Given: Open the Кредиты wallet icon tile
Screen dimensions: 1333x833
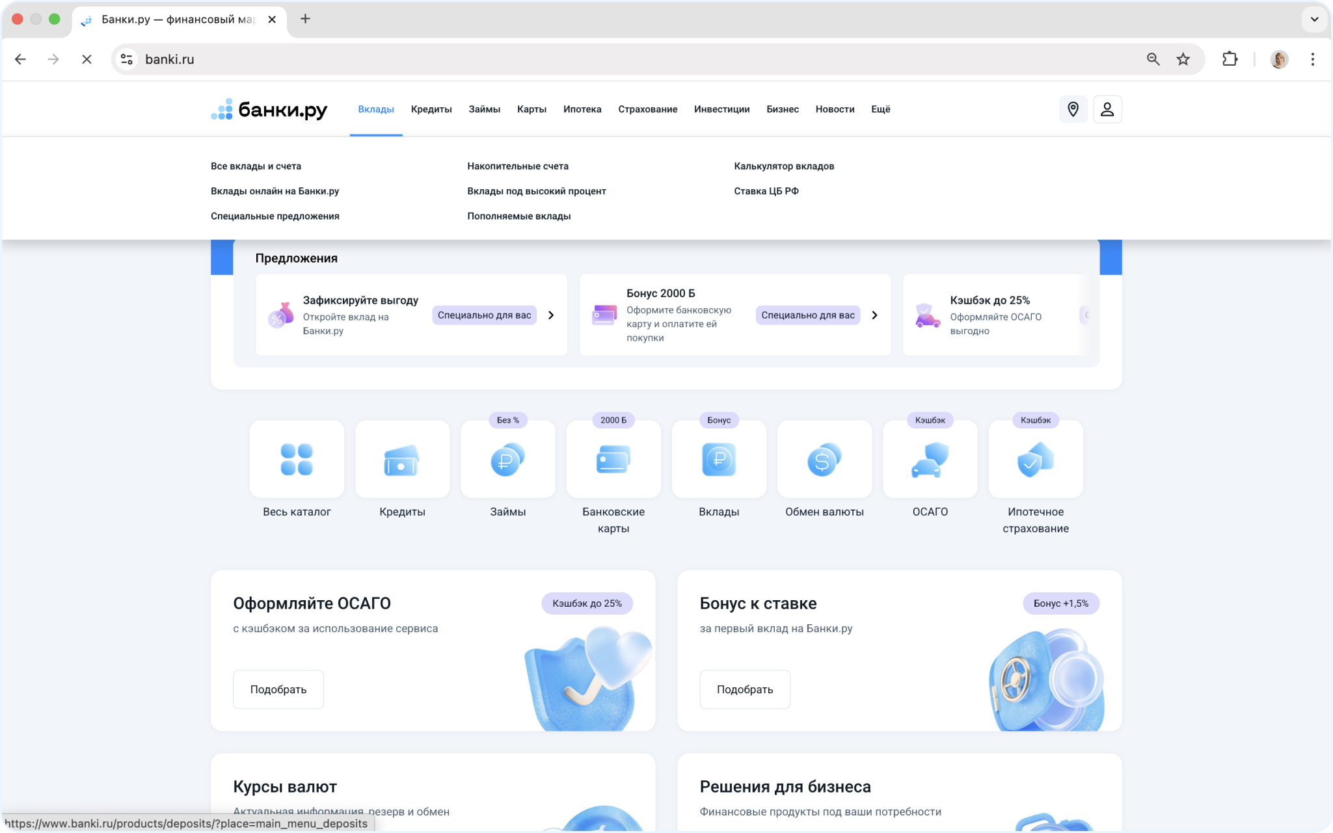Looking at the screenshot, I should [x=402, y=459].
